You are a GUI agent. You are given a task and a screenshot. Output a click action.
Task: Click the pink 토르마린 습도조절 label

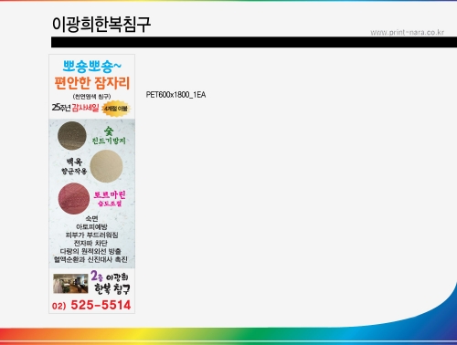pyautogui.click(x=110, y=199)
